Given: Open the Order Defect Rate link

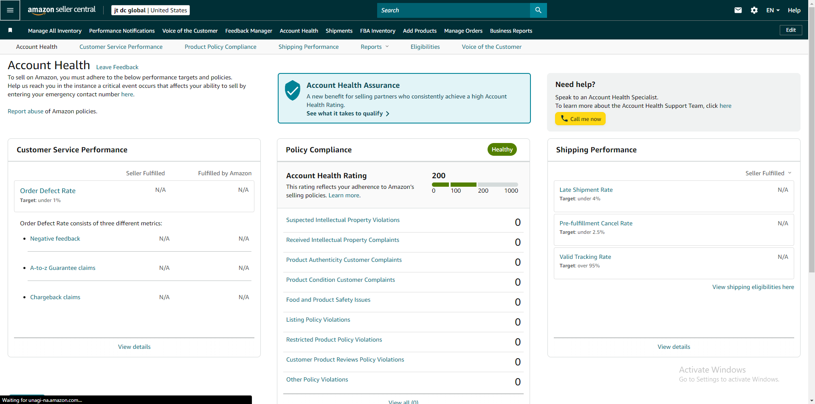Looking at the screenshot, I should click(x=48, y=191).
